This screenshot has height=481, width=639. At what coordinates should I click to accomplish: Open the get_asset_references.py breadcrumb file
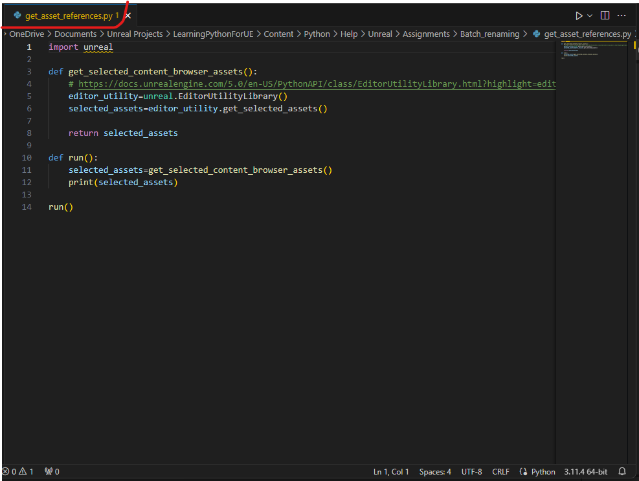pos(587,34)
